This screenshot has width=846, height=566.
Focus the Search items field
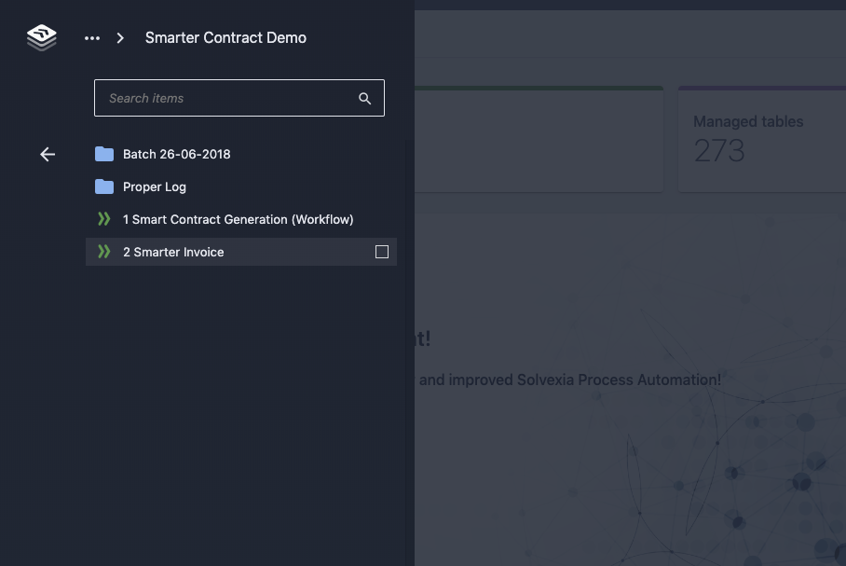click(x=228, y=98)
